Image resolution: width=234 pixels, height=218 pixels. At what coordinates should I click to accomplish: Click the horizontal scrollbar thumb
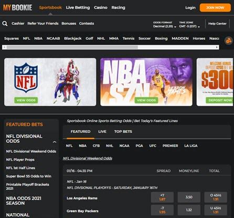tap(72, 47)
